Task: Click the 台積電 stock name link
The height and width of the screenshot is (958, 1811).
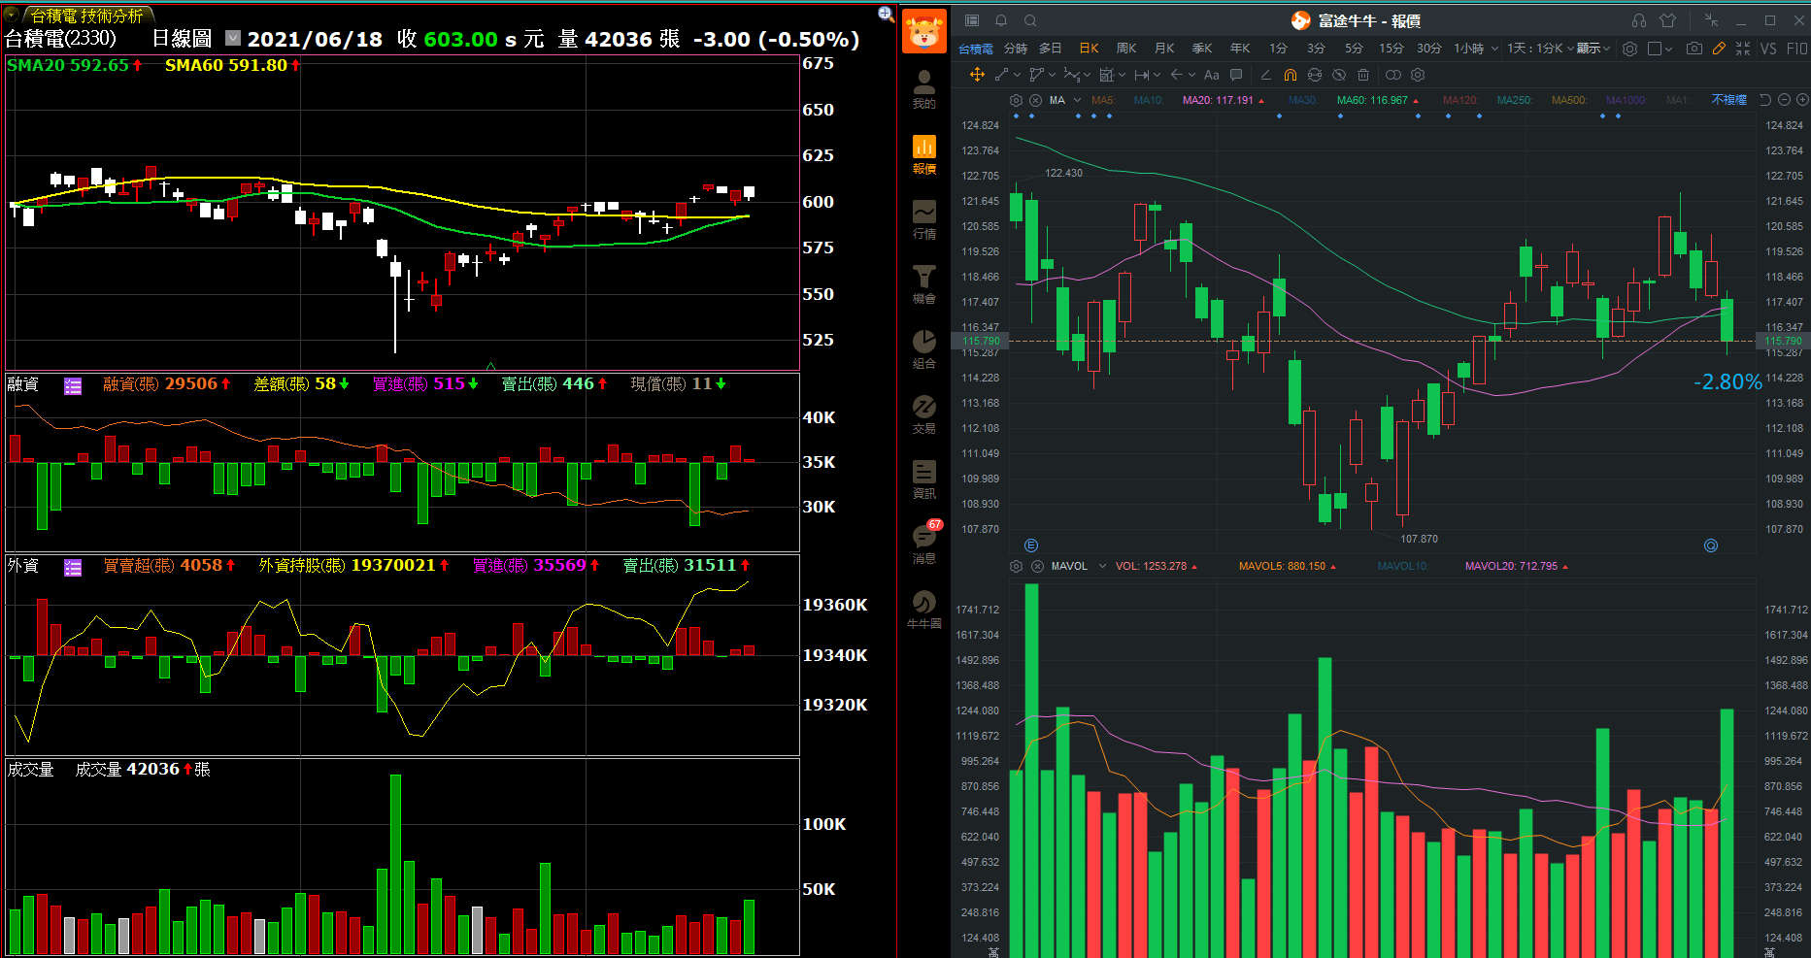Action: tap(976, 49)
